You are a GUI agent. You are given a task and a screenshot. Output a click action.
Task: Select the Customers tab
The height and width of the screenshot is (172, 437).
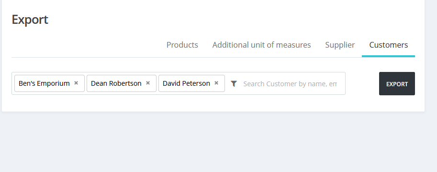(x=389, y=45)
